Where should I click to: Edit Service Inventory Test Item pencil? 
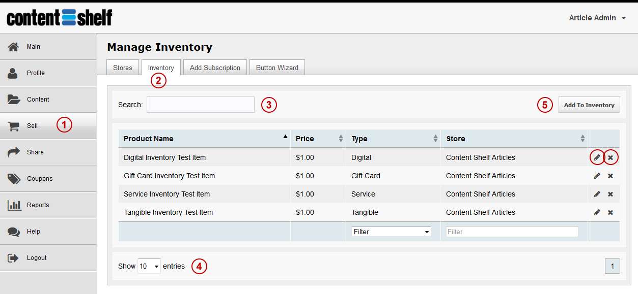tap(597, 194)
